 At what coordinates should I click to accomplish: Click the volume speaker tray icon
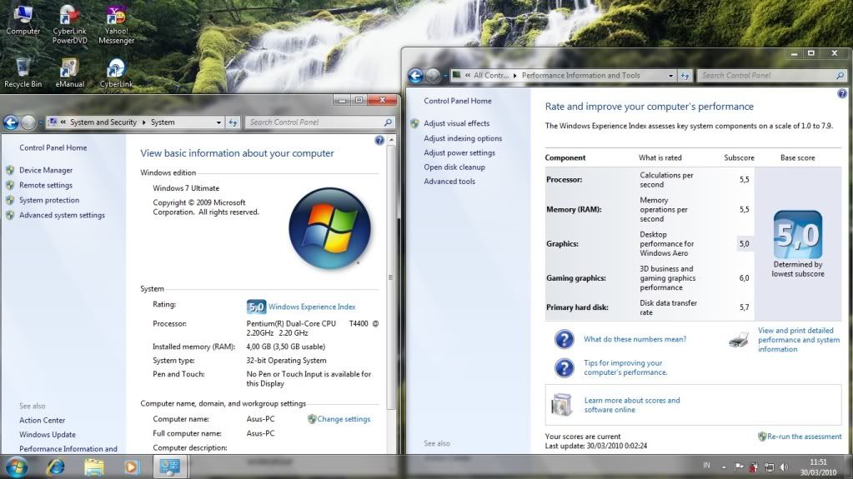(x=784, y=467)
